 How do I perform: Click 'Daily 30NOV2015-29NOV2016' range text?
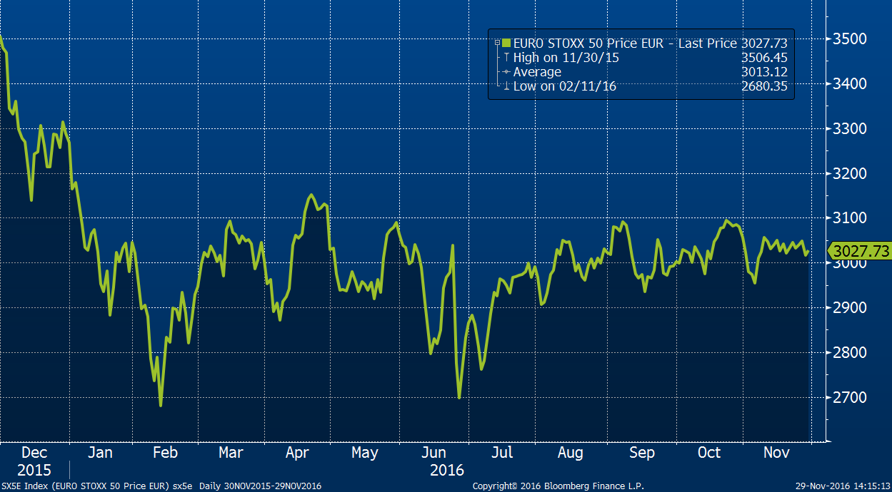[260, 486]
